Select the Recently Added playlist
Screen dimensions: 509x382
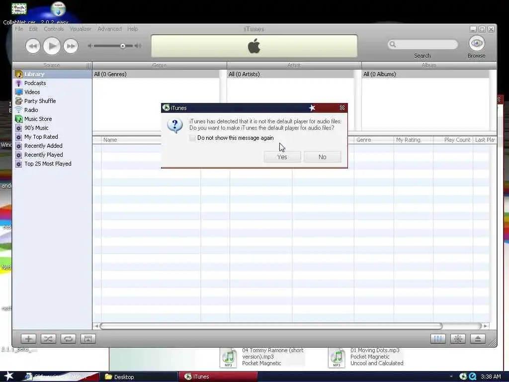click(52, 146)
